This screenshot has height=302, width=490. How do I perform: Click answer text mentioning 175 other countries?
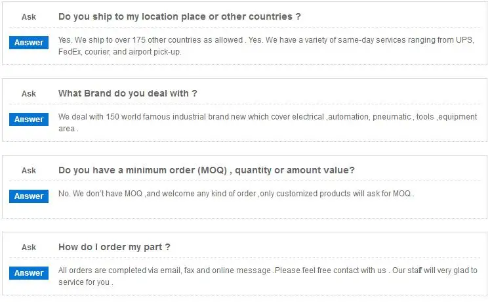coord(266,40)
